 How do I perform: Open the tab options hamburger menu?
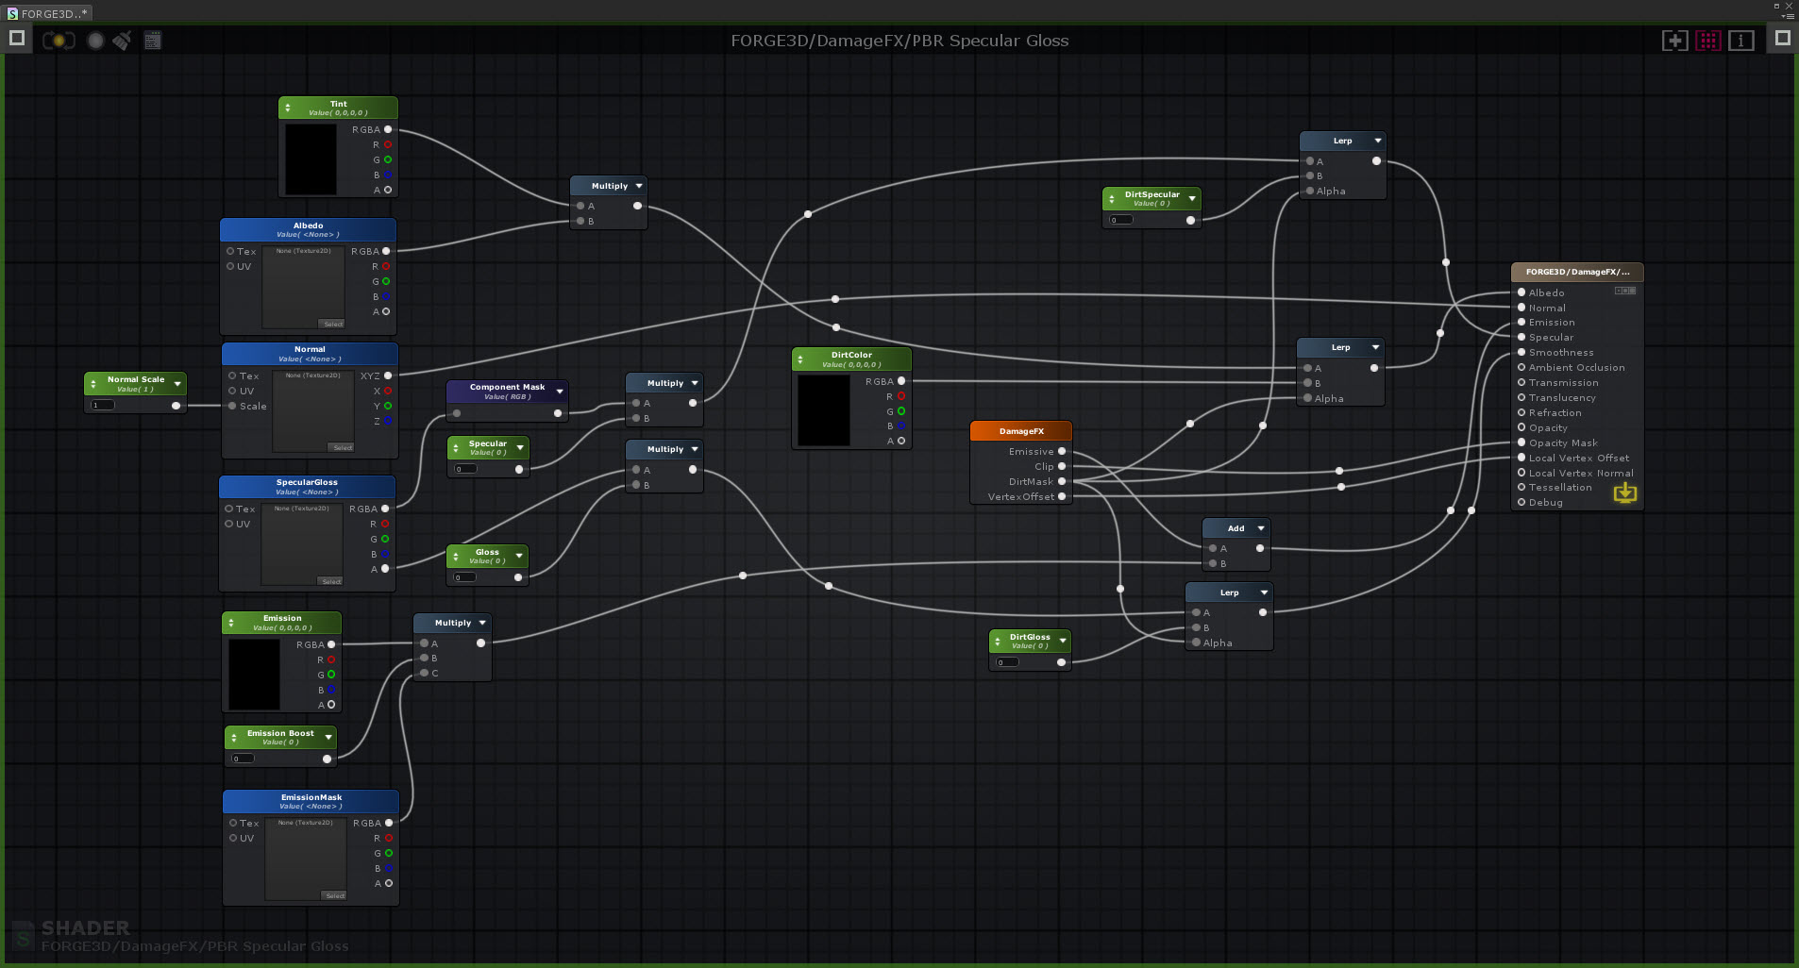1788,16
